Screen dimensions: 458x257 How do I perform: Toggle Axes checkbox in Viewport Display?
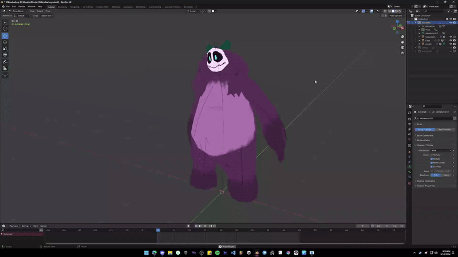point(432,171)
